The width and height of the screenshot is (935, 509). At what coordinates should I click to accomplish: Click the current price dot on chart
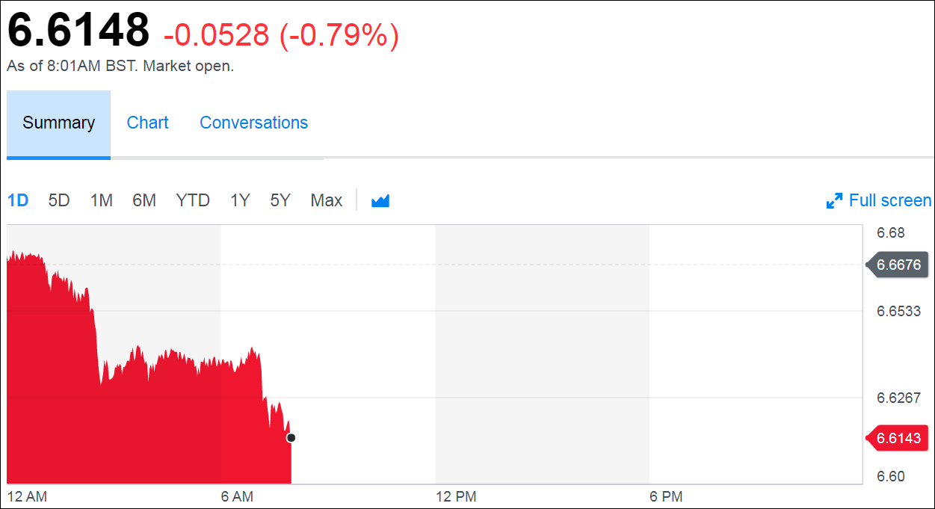pos(291,438)
